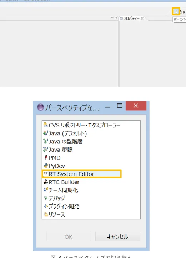
Task: Select Java 参照 perspective text
Action: click(x=61, y=150)
